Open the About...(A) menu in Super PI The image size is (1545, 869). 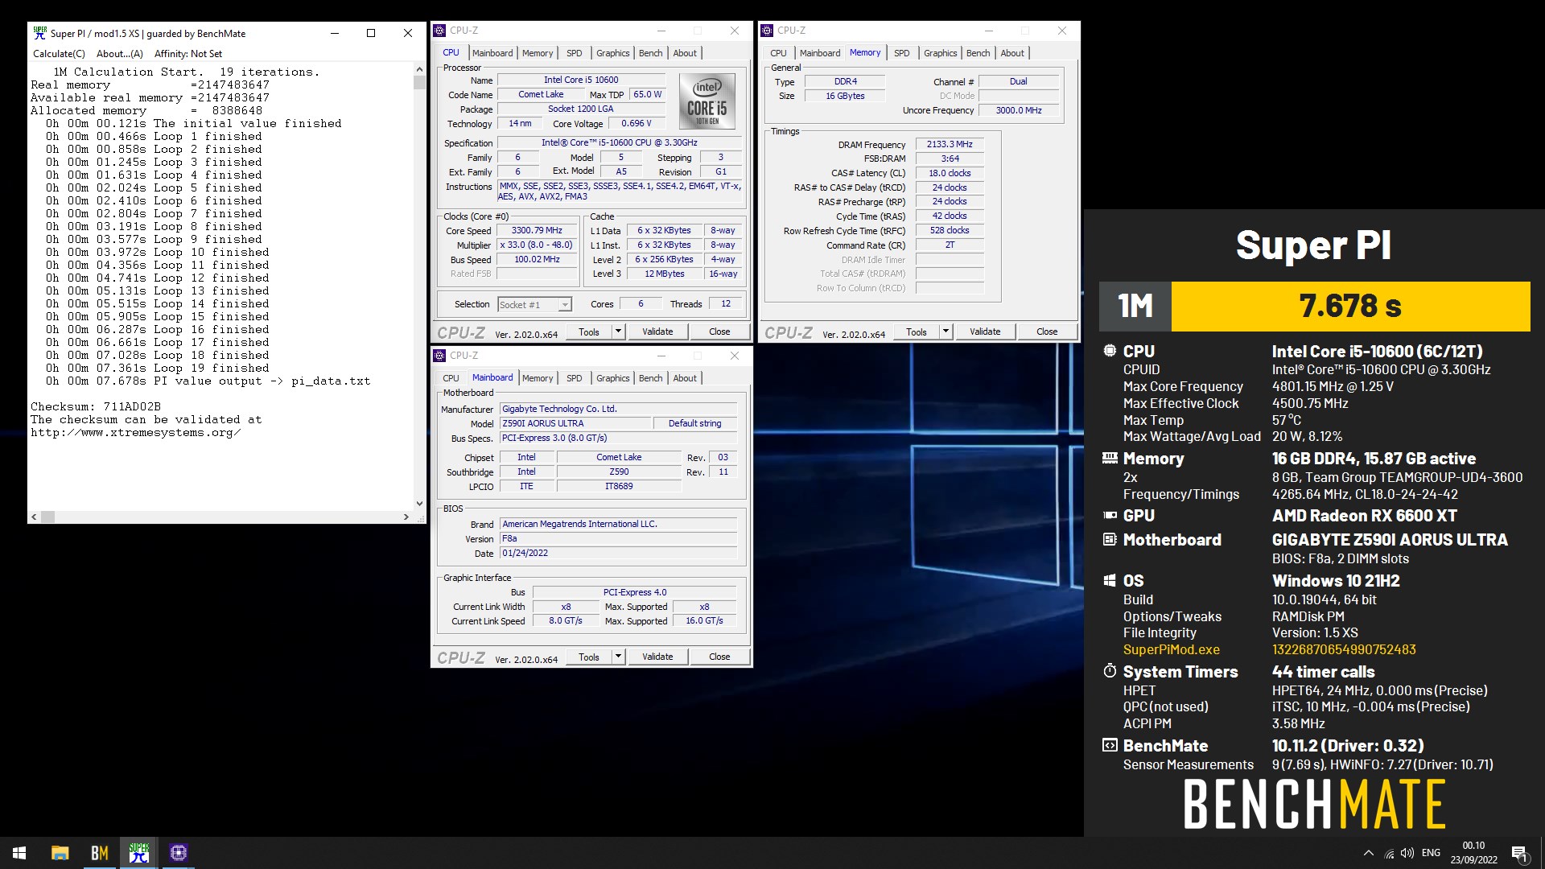click(x=119, y=54)
